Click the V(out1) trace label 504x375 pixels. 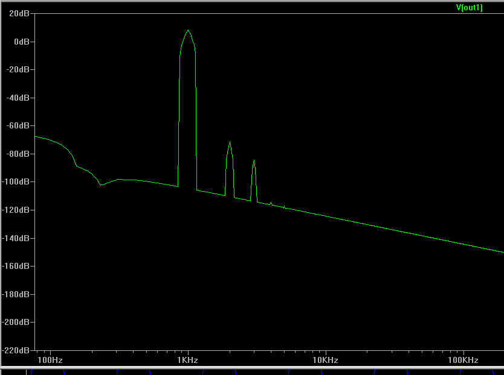tap(470, 7)
